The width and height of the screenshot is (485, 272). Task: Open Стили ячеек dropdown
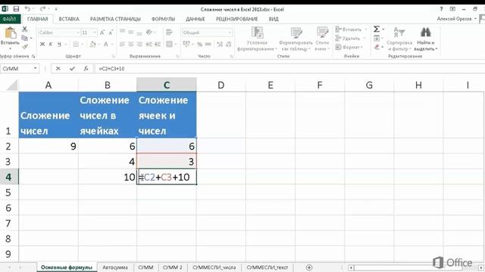322,39
